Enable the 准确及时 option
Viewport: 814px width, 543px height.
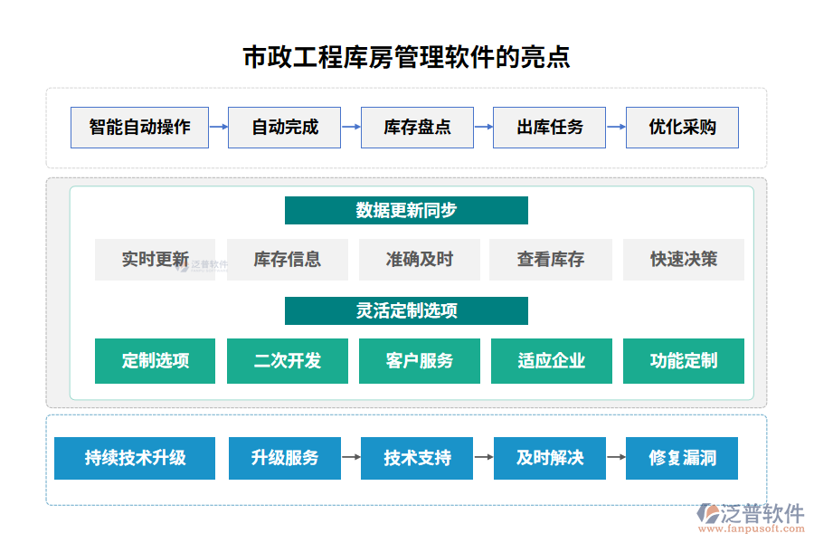coord(421,260)
